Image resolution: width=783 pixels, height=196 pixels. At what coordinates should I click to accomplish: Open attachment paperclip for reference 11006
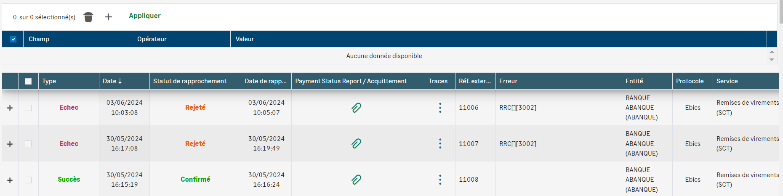point(356,108)
